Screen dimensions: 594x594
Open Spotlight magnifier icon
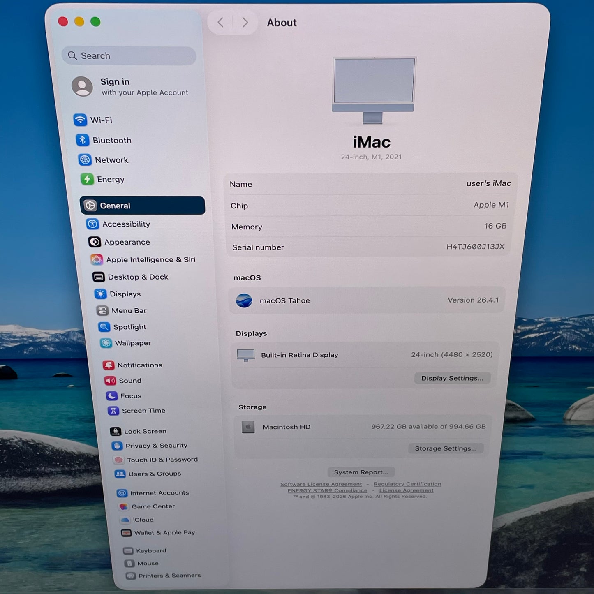point(104,327)
